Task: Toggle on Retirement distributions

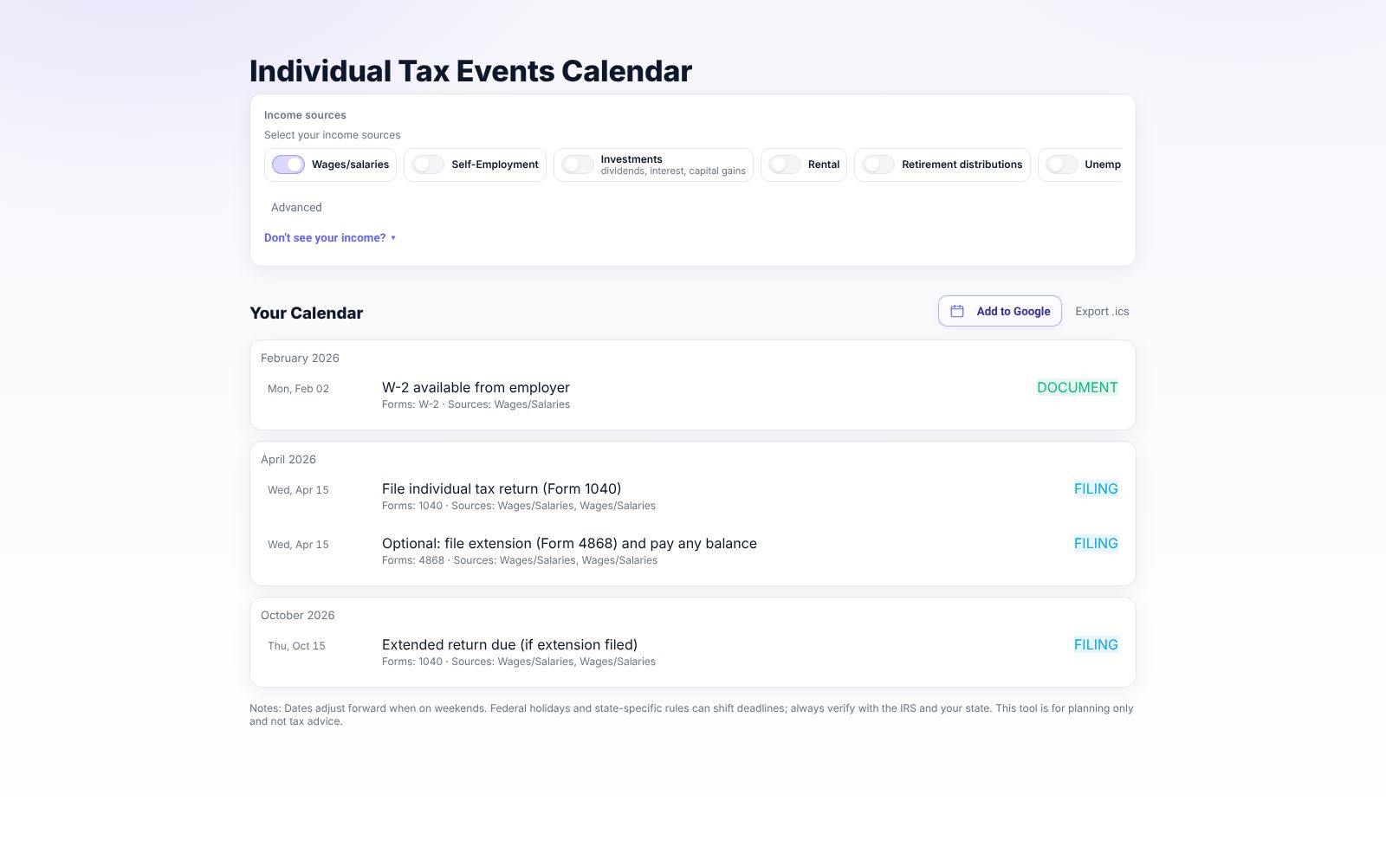Action: (x=878, y=165)
